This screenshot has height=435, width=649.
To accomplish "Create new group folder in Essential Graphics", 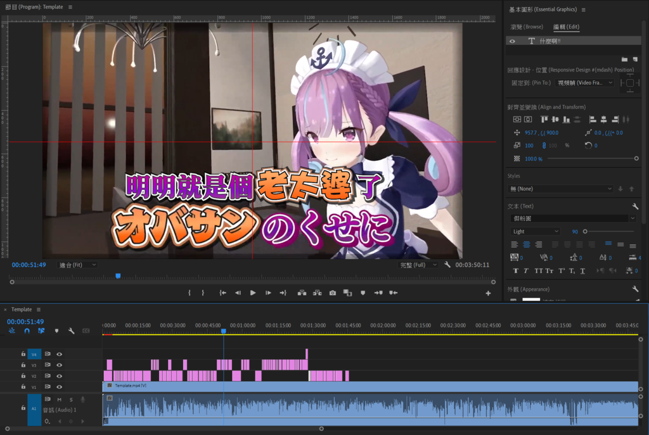I will click(624, 60).
